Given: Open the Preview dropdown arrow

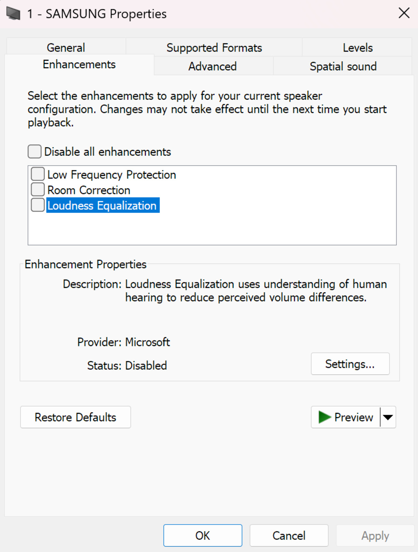Looking at the screenshot, I should 388,417.
